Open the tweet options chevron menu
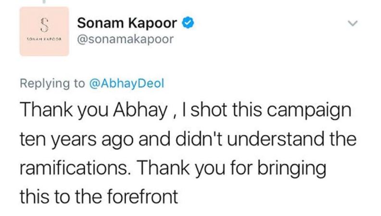Screen dimensions: 381x216 coord(353,23)
